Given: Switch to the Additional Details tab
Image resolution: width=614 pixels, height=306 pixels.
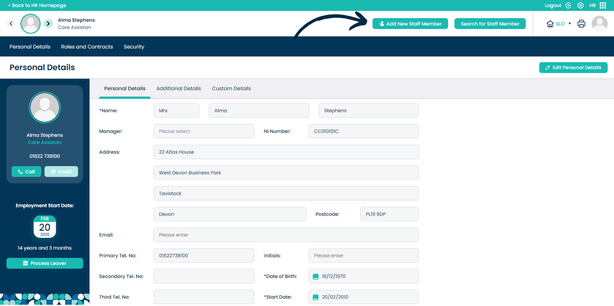Looking at the screenshot, I should (179, 89).
